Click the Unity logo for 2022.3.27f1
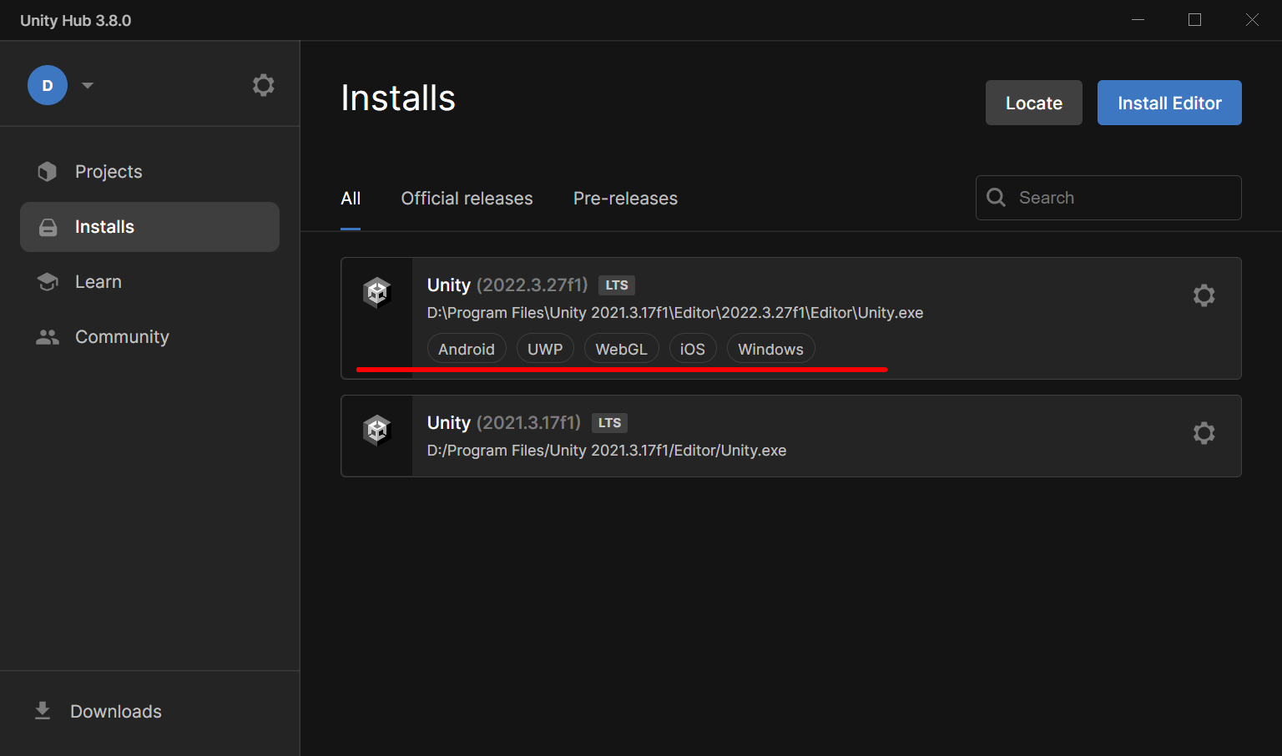 coord(377,293)
